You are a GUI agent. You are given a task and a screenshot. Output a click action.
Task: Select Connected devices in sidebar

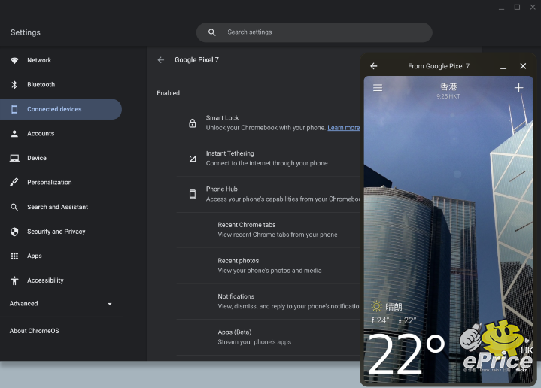coord(61,109)
